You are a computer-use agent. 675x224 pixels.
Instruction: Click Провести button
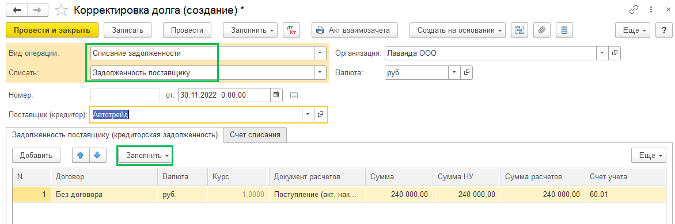(187, 30)
